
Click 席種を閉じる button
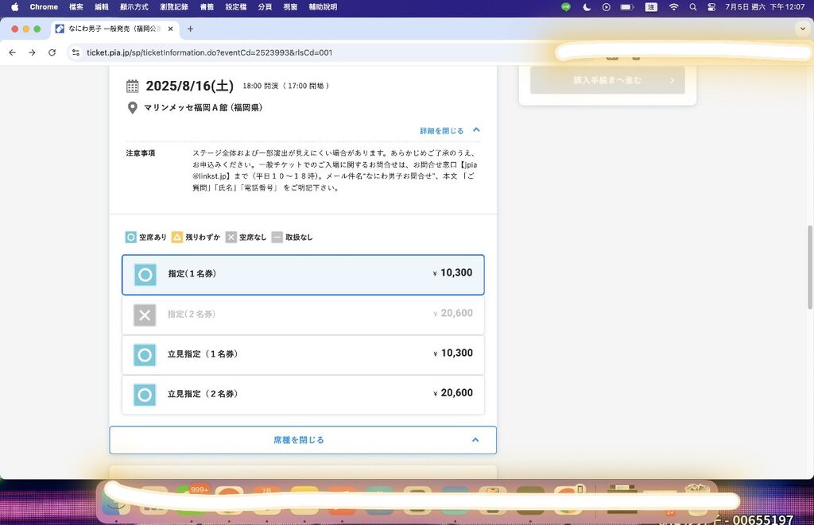(x=303, y=440)
